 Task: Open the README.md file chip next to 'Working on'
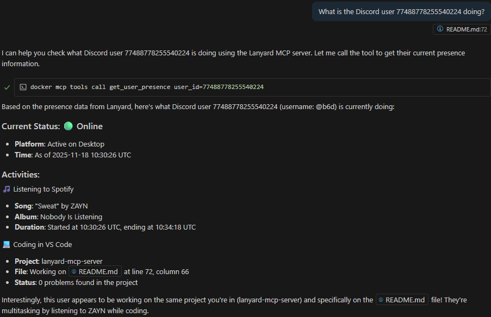95,271
